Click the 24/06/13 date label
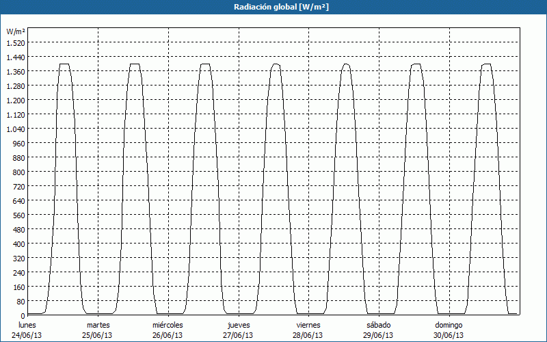Screen dimensions: 547x342 [27, 335]
